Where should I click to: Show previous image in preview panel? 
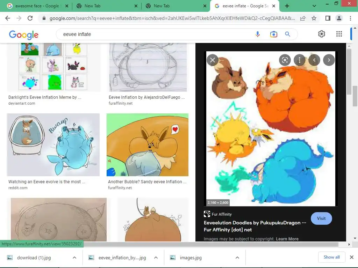(x=314, y=60)
